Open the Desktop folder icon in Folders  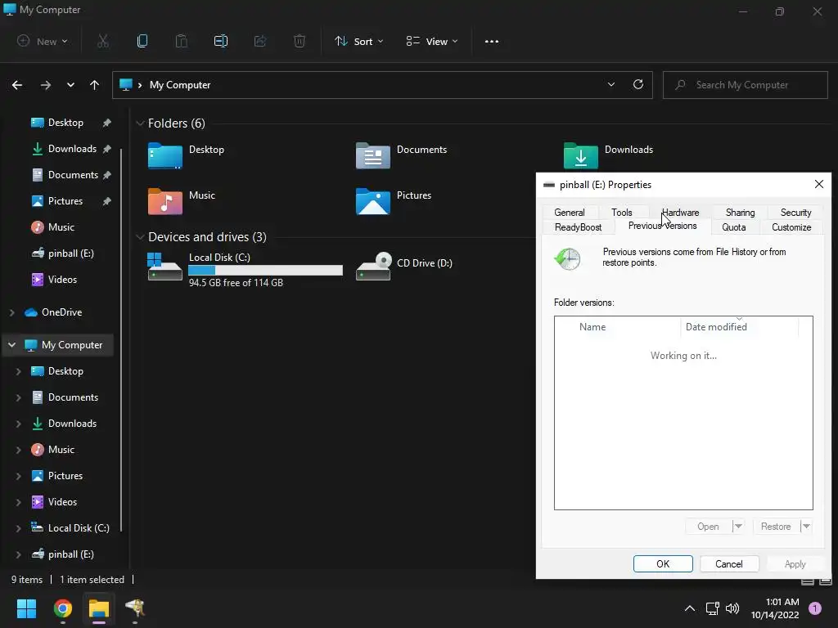165,155
